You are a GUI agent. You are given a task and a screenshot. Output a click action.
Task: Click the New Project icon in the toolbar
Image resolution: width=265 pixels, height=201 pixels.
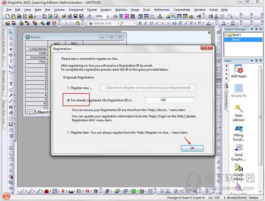(8, 16)
